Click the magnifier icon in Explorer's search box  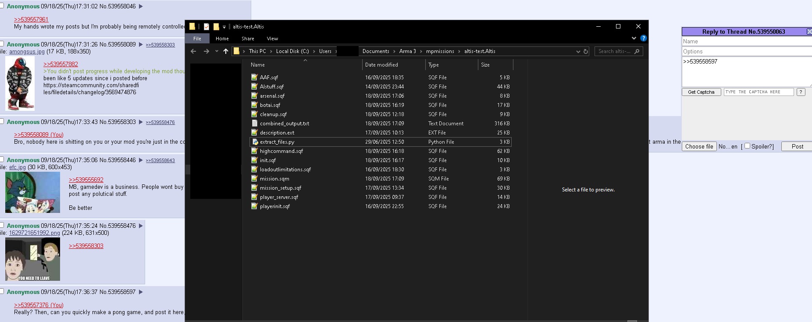(x=637, y=51)
